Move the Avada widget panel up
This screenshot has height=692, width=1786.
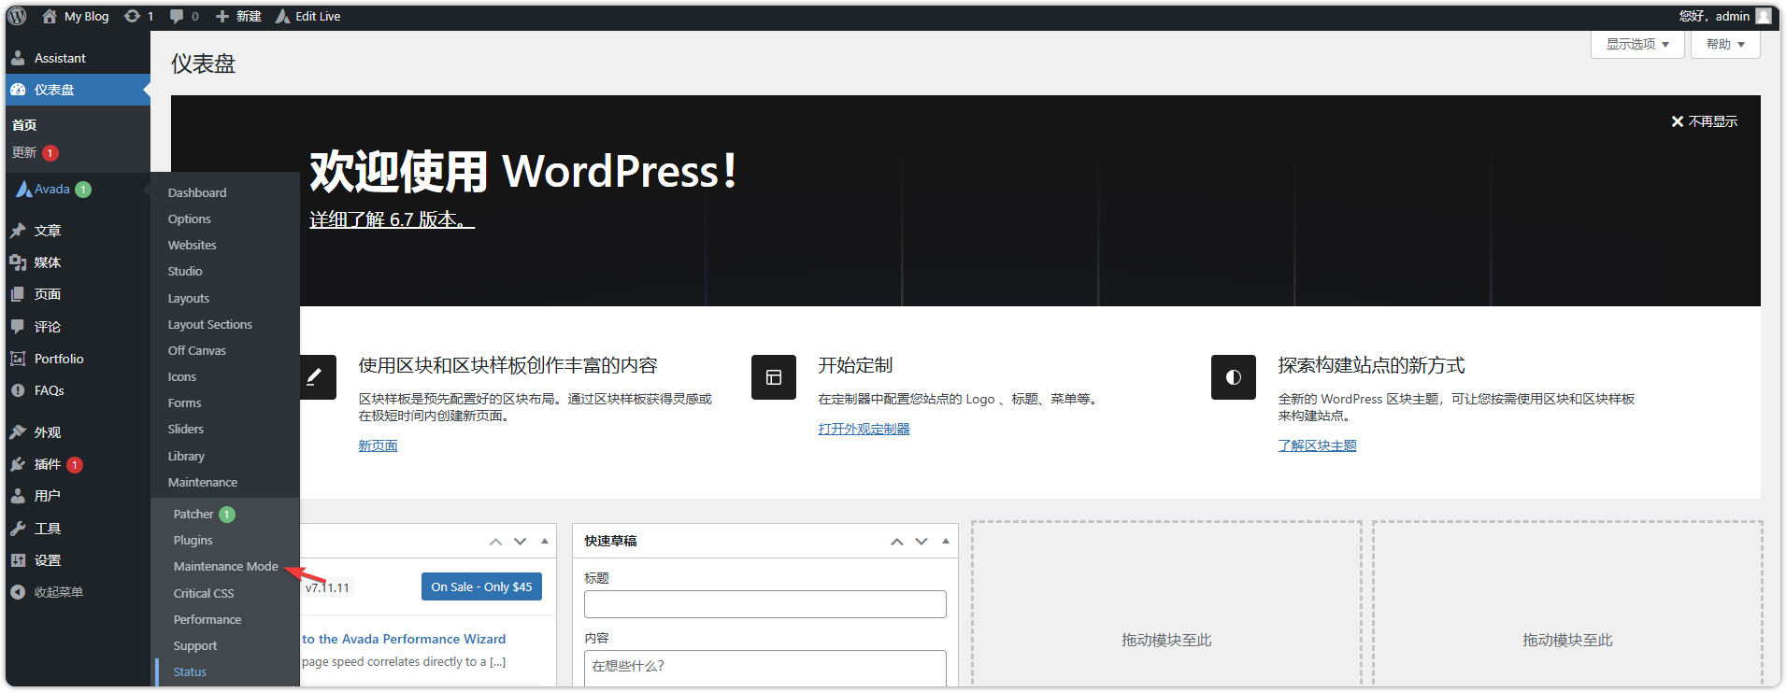[496, 542]
